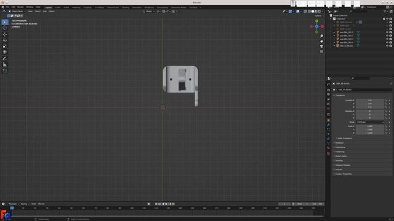Open the File menu

point(7,7)
